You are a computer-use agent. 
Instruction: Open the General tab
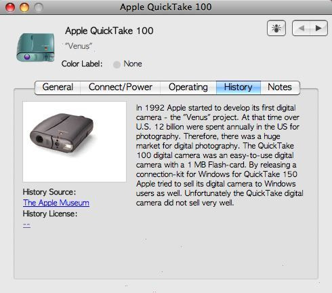pyautogui.click(x=58, y=87)
